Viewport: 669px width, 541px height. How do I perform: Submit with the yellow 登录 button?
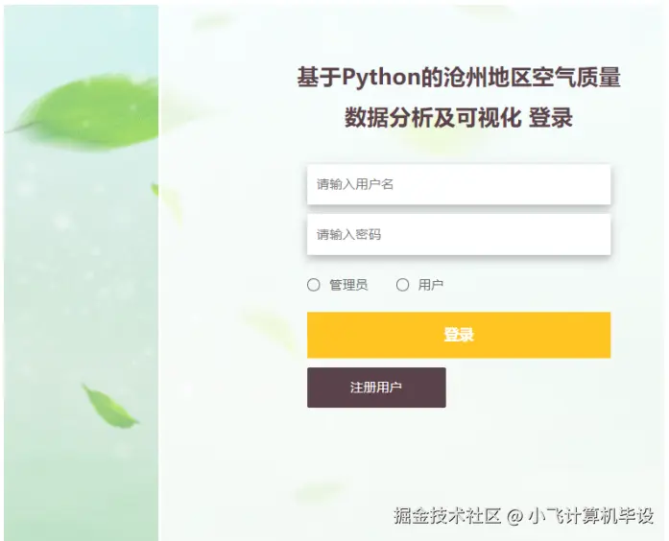(x=459, y=335)
